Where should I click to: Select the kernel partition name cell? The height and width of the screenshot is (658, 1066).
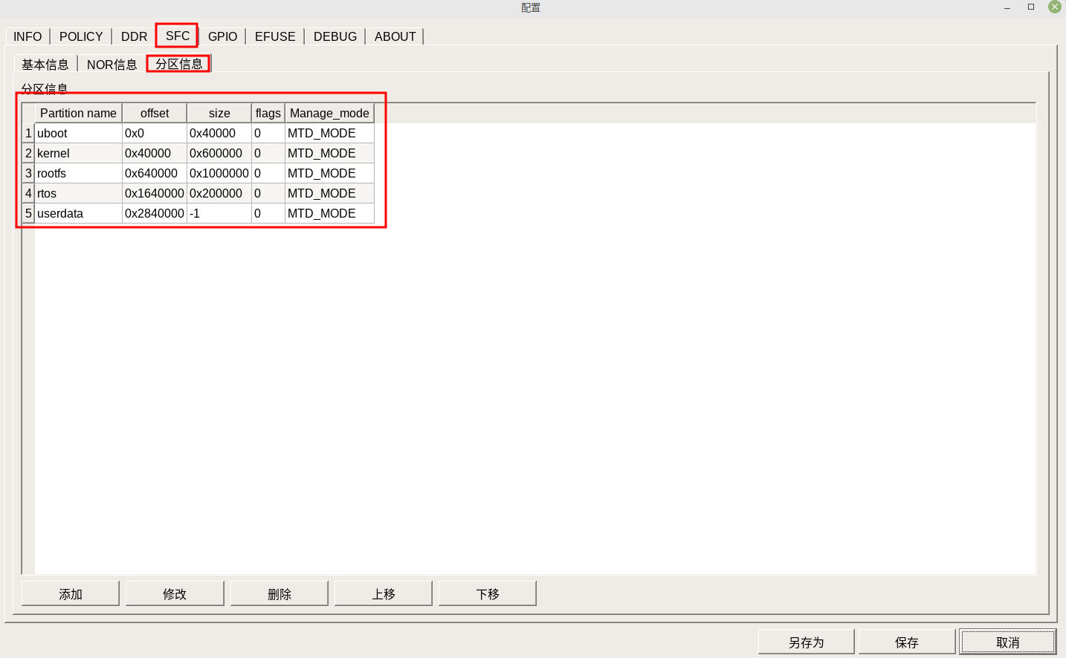pyautogui.click(x=78, y=153)
